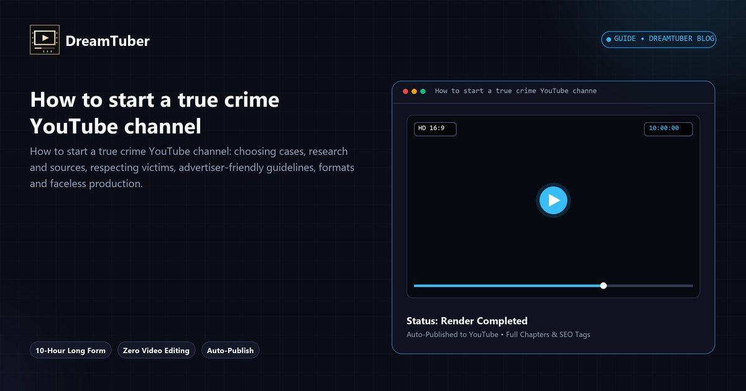746x391 pixels.
Task: Select the 10-Hour Long Form tag
Action: point(71,350)
